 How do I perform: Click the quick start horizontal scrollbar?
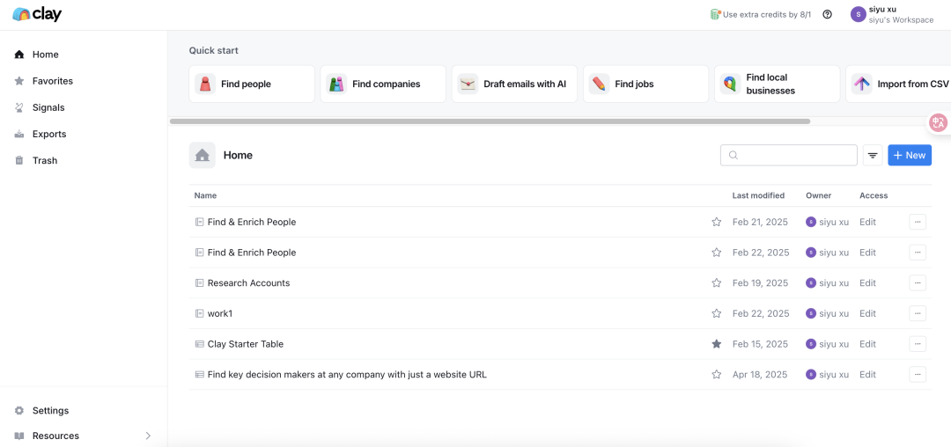[490, 121]
